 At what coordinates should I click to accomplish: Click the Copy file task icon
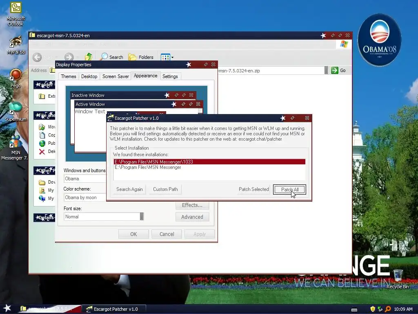(x=42, y=135)
